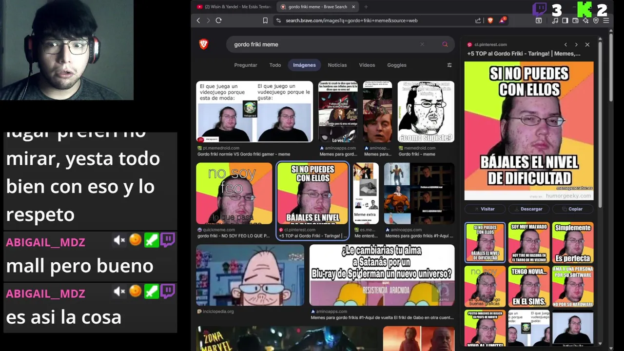Open '¿Como supiste?' memedroid drawing result
Image resolution: width=624 pixels, height=351 pixels.
point(426,112)
